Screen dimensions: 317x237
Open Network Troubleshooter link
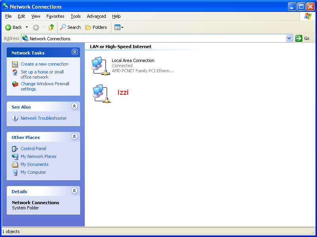pyautogui.click(x=44, y=118)
